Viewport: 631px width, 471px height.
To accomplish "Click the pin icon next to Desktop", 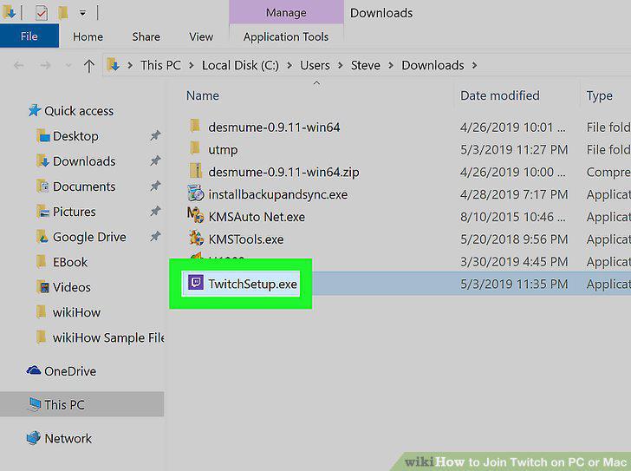I will (x=155, y=135).
